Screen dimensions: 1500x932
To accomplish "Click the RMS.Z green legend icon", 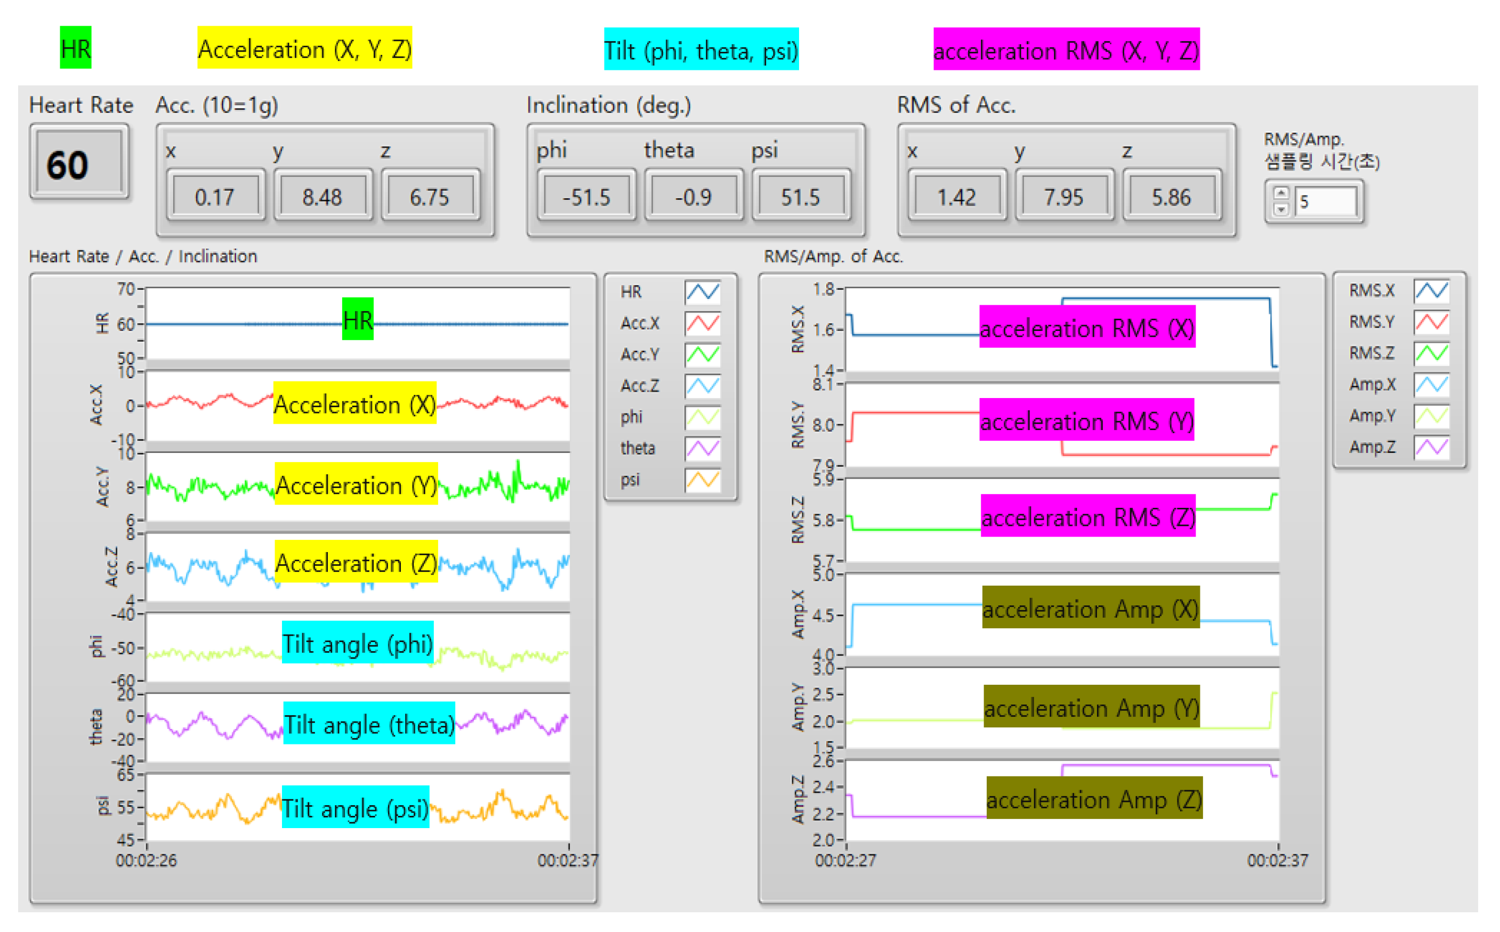I will coord(1431,353).
